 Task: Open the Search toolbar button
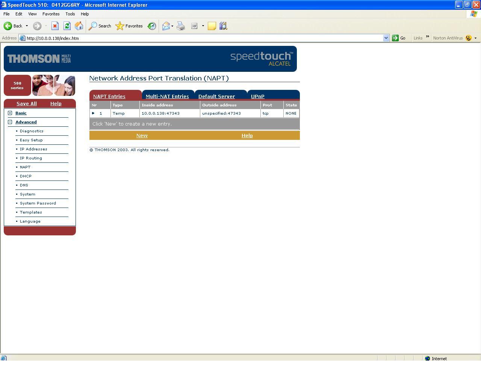click(100, 26)
